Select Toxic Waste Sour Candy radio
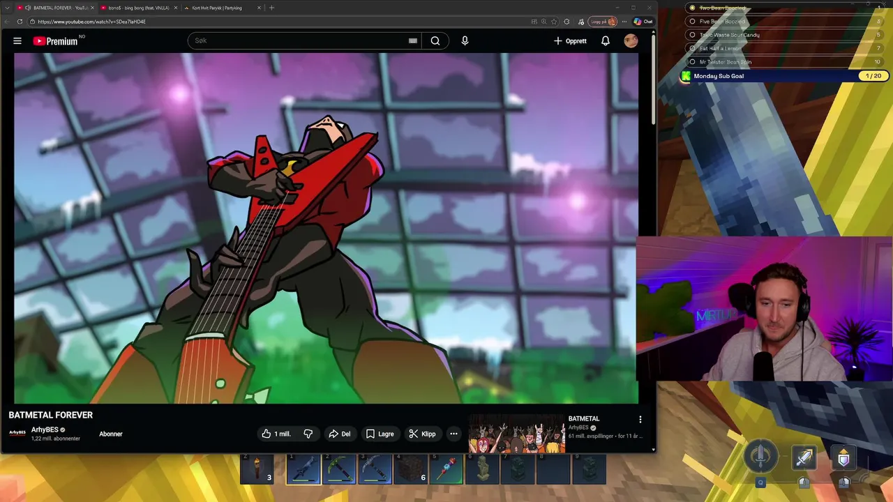Screen dimensions: 893x502 [x=692, y=35]
